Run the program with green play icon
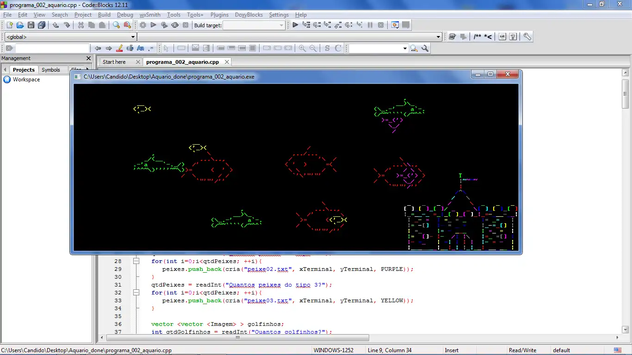 154,25
